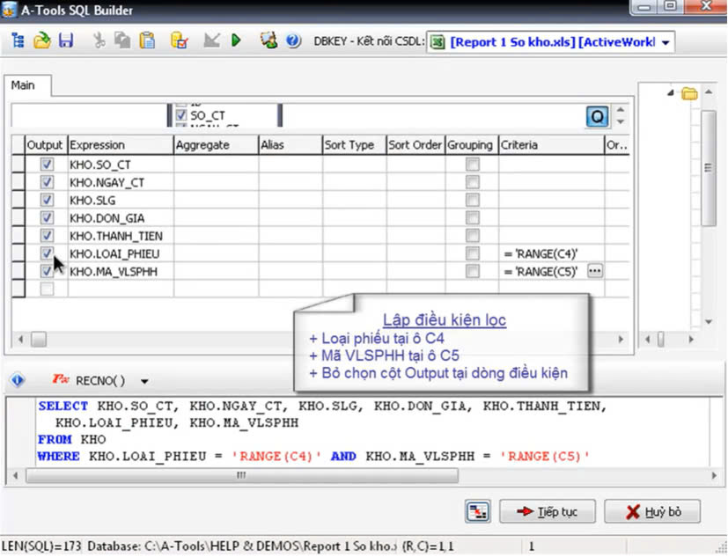Click the Aggregate column header
This screenshot has width=728, height=557.
(x=216, y=145)
